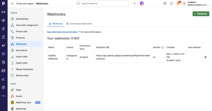Switch to the Webhooks tab
Screen dimensions: 212x111
point(56,24)
